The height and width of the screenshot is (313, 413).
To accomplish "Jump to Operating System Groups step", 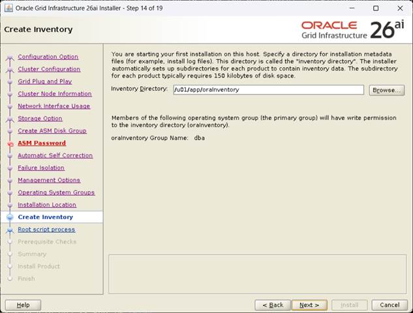I will click(56, 192).
